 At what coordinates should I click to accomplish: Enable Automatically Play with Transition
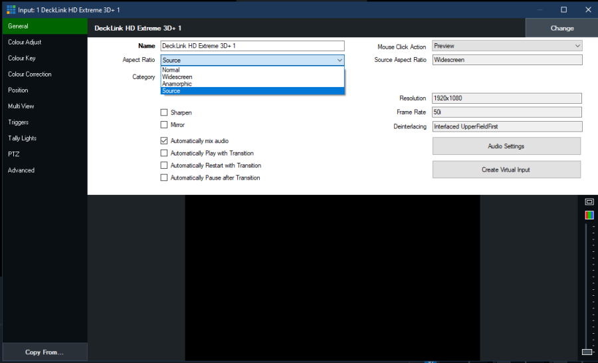coord(164,154)
